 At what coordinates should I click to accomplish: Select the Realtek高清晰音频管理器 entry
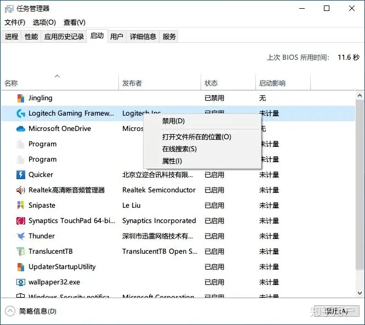pos(66,190)
